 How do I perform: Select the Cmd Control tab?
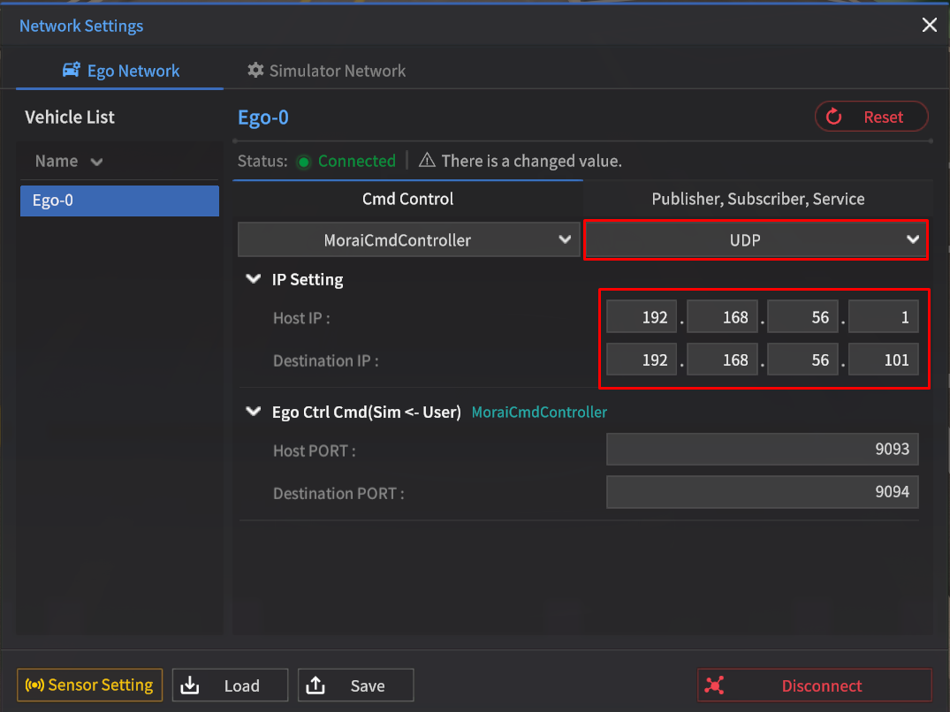(x=407, y=199)
